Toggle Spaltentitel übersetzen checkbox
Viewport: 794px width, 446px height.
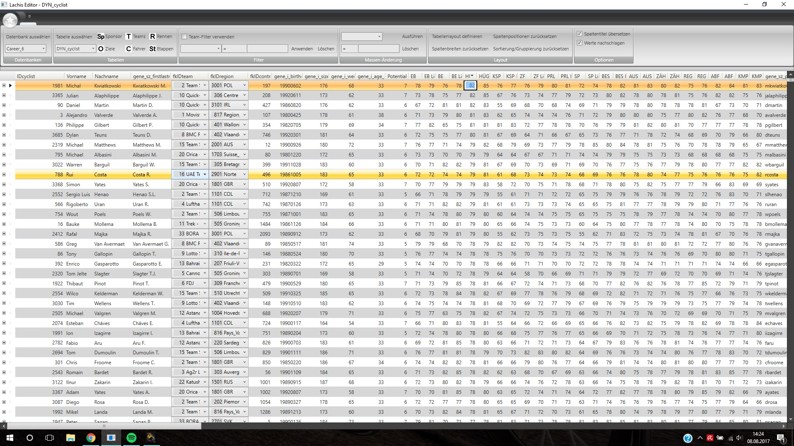(x=580, y=34)
